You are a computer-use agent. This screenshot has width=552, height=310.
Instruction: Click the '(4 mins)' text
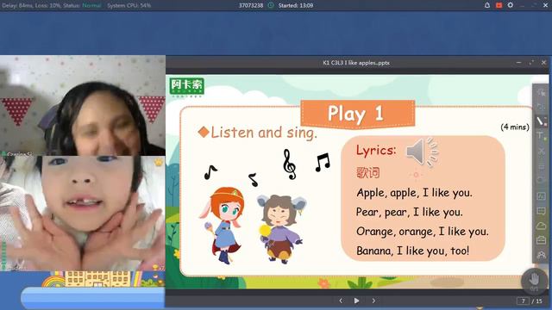point(515,127)
